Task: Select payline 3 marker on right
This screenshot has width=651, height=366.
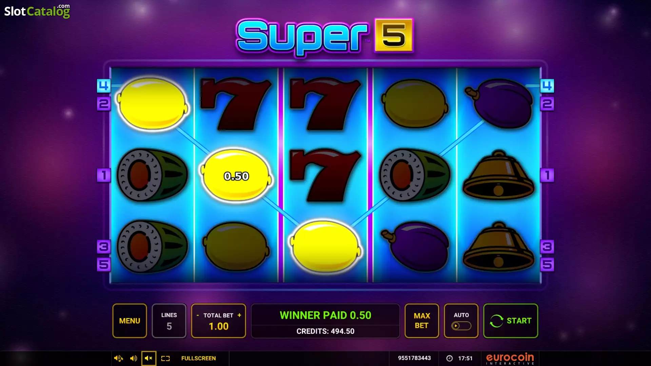Action: (547, 247)
